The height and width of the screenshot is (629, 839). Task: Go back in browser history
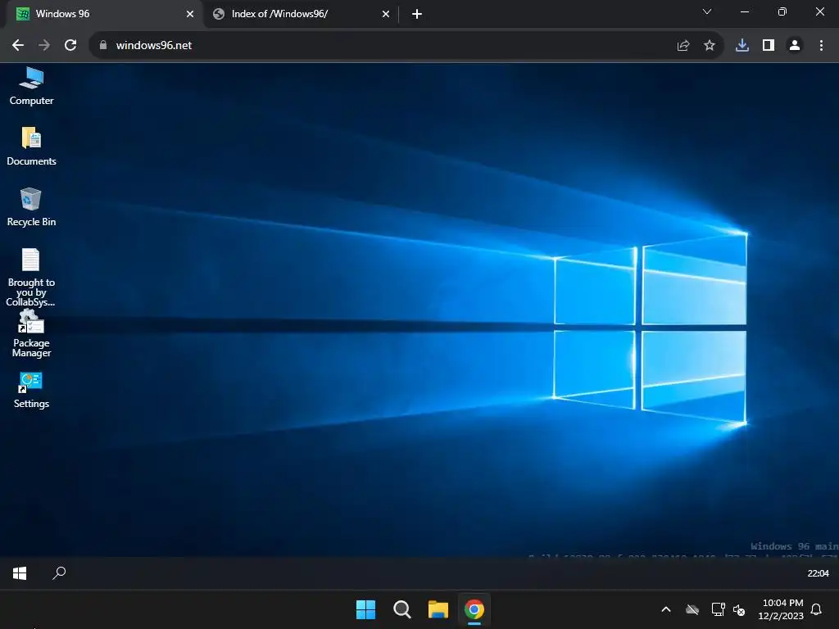point(18,46)
